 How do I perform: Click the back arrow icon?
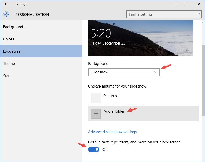point(6,4)
